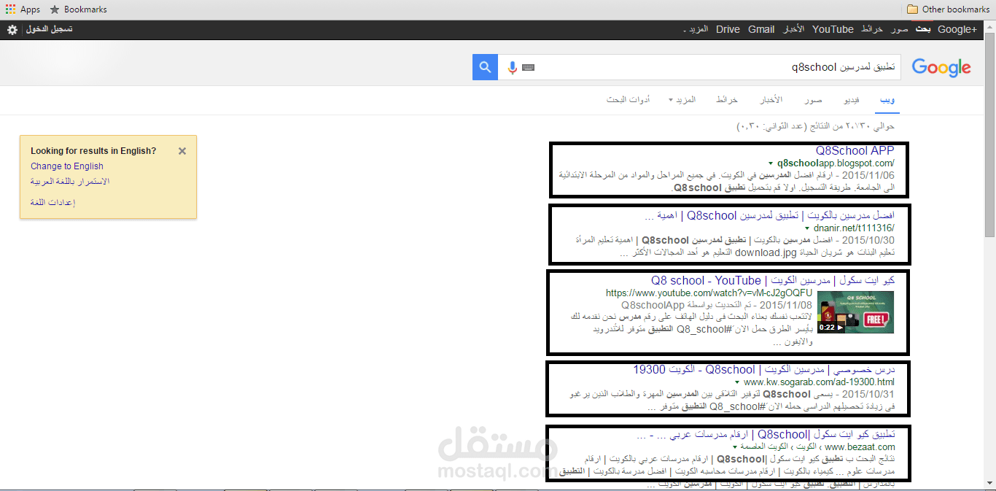Expand the المزيد dropdown in search tabs

(x=682, y=99)
